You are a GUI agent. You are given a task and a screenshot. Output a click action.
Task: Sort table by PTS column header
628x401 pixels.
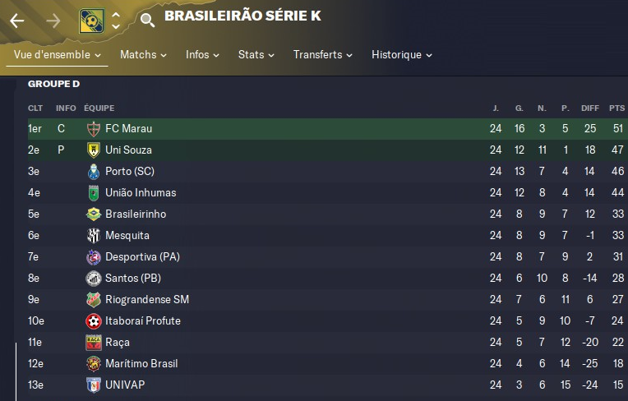pyautogui.click(x=616, y=108)
